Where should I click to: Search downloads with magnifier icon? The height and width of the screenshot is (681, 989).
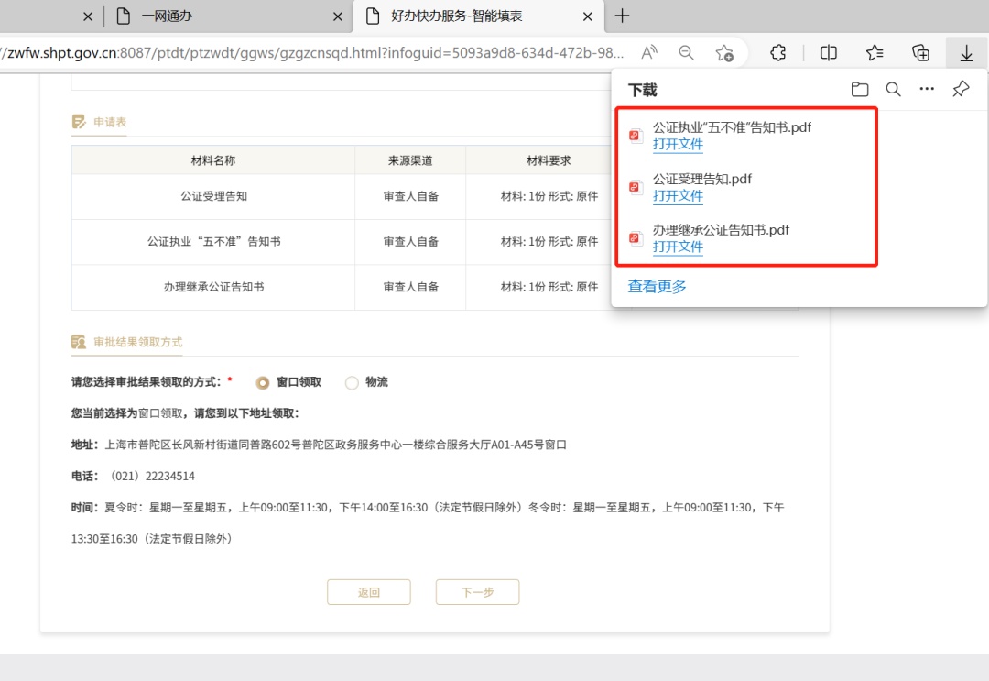pos(893,90)
